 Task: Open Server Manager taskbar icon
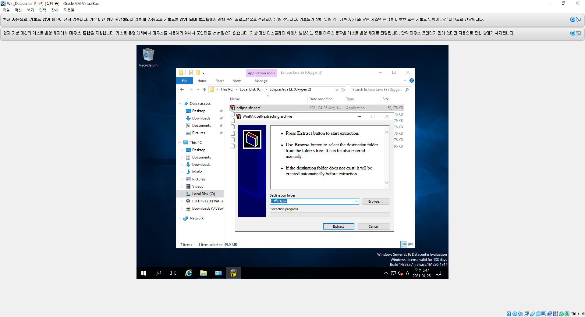(x=218, y=273)
